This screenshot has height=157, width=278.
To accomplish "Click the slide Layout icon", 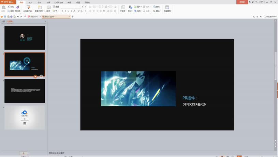I will (x=49, y=7).
